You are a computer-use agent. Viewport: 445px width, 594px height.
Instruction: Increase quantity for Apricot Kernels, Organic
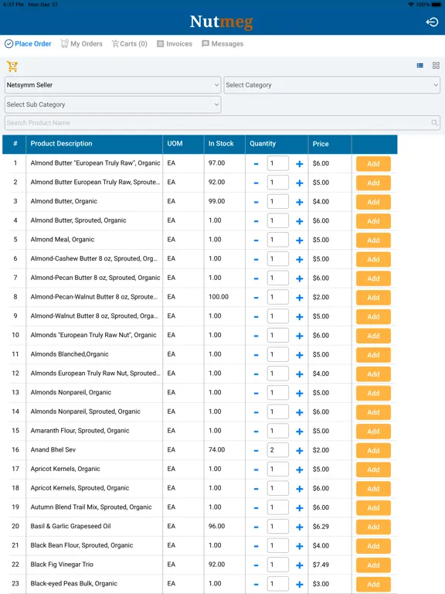tap(299, 470)
